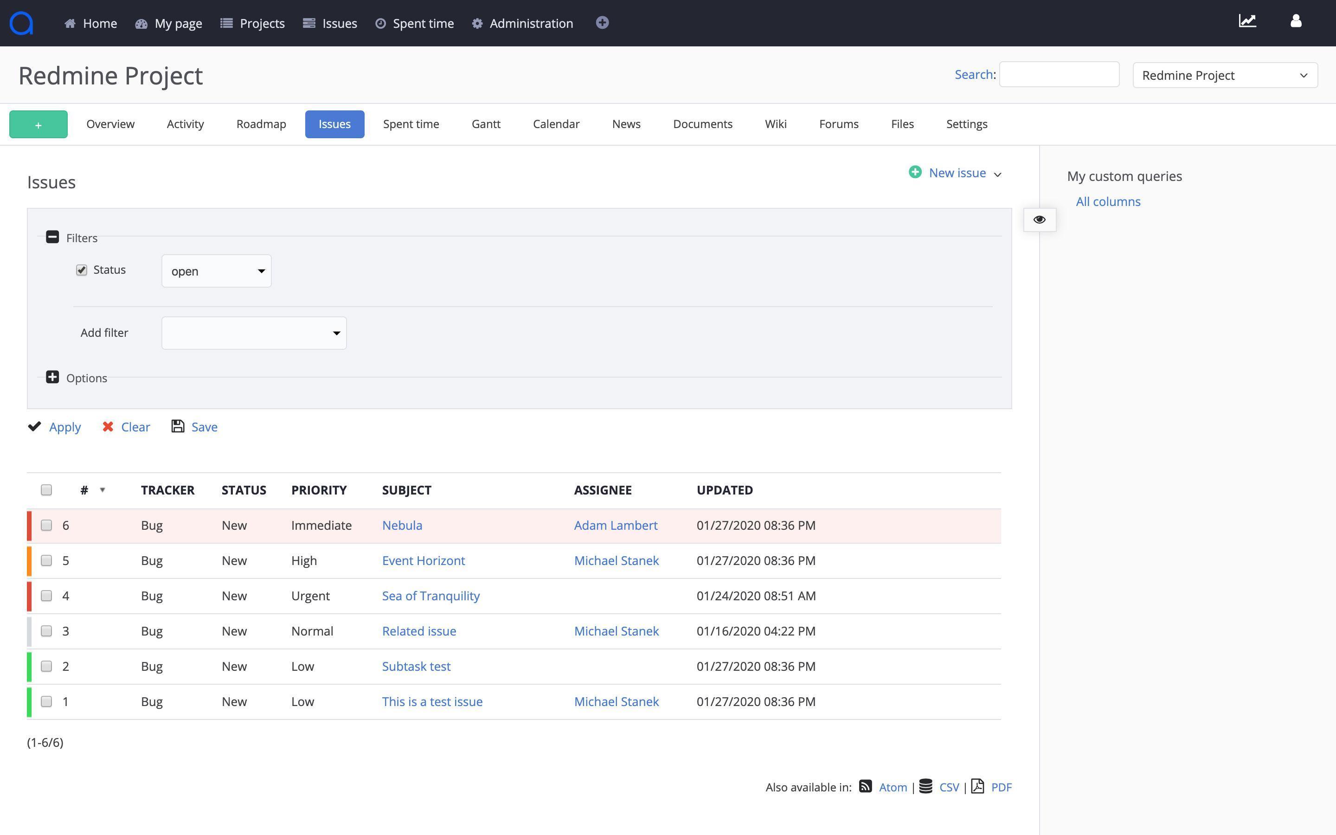This screenshot has height=835, width=1336.
Task: Toggle sort arrow on the # column
Action: click(x=102, y=490)
